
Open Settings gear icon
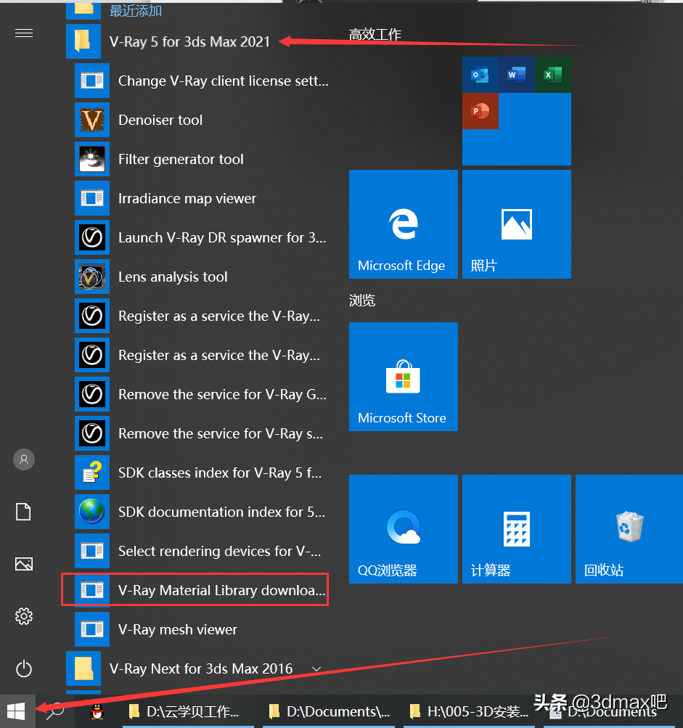pyautogui.click(x=24, y=616)
